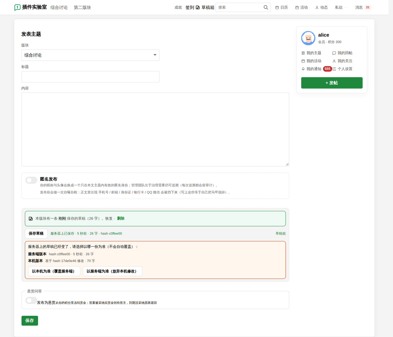
Task: Click the bell icon beside 我的通知
Action: [x=303, y=69]
